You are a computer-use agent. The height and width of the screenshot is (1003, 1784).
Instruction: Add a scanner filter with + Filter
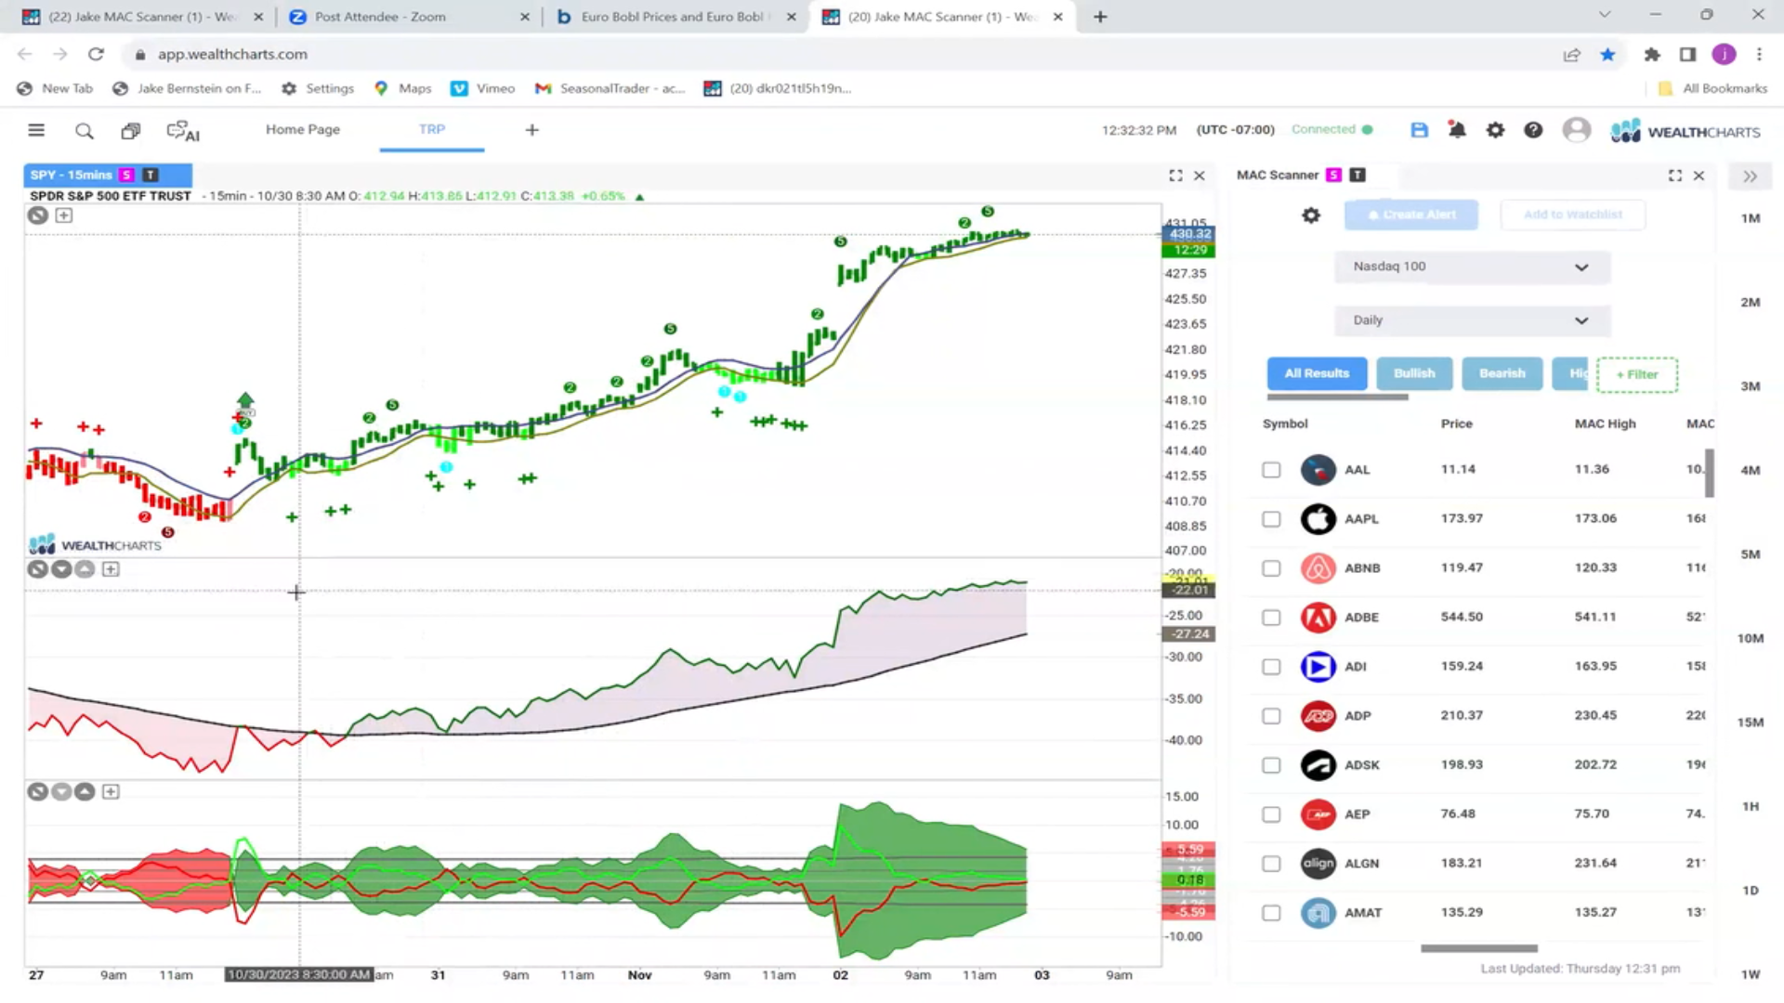pyautogui.click(x=1637, y=374)
